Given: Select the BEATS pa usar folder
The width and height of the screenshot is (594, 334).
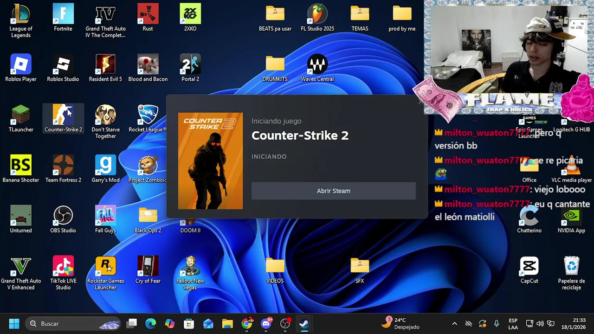Looking at the screenshot, I should 275,19.
